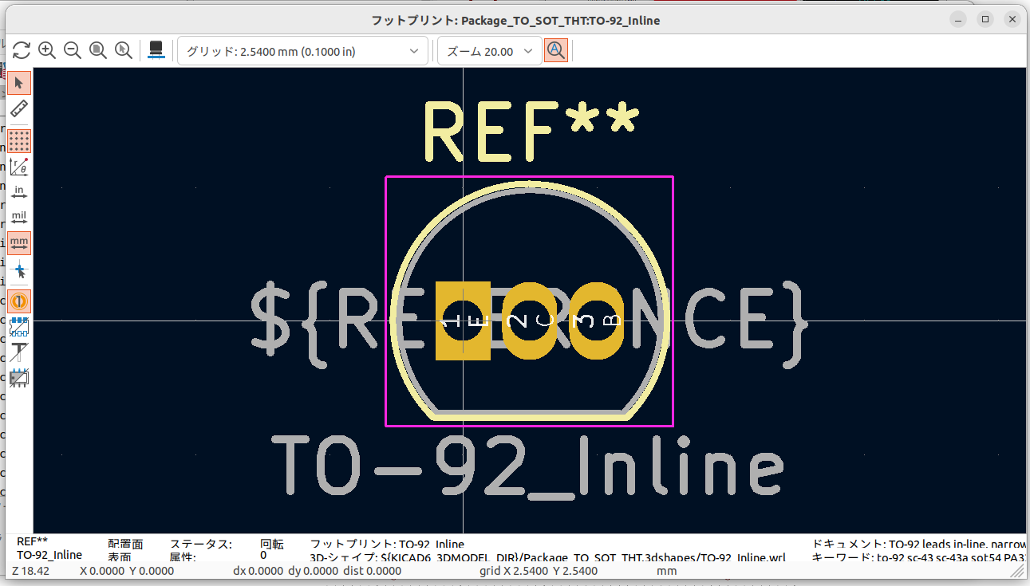The width and height of the screenshot is (1030, 586).
Task: Expand the zoom level dropdown
Action: tap(488, 51)
